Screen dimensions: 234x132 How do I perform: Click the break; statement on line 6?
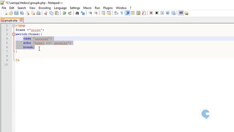tap(29, 47)
